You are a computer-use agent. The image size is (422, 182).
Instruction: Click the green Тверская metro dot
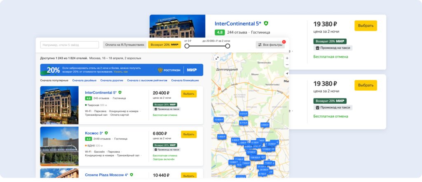coord(86,105)
